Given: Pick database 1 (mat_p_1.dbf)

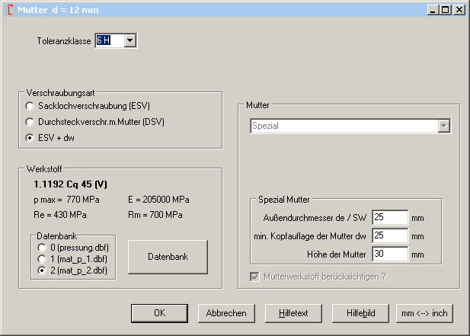Looking at the screenshot, I should click(42, 258).
